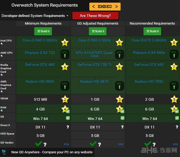The height and width of the screenshot is (157, 180).
Task: Click 5 GB HDD Space in Minimum column
Action: coord(40,135)
